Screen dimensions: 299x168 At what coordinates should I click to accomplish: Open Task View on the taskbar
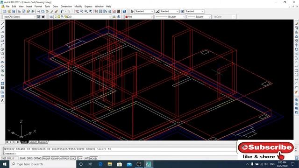(90, 164)
